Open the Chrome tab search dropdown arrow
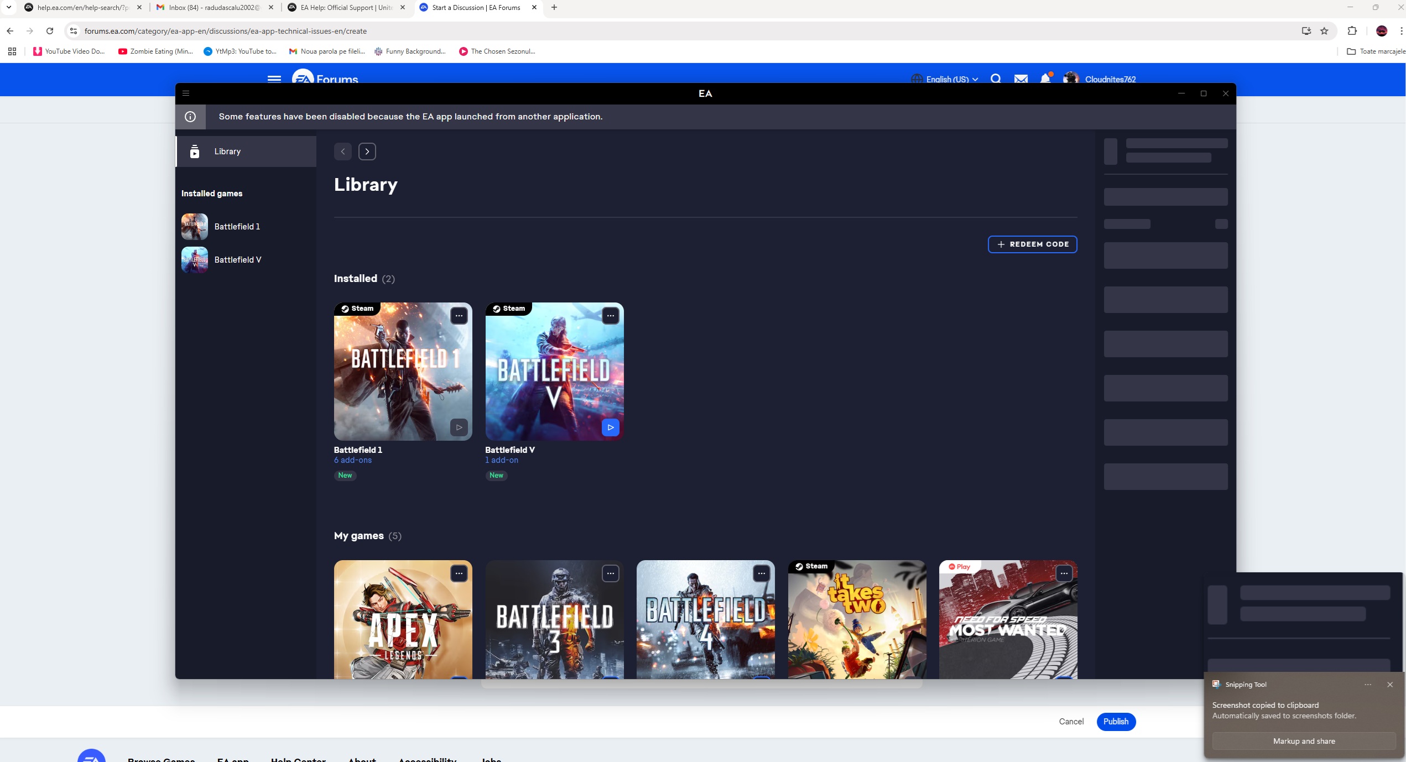Viewport: 1406px width, 762px height. [x=9, y=8]
